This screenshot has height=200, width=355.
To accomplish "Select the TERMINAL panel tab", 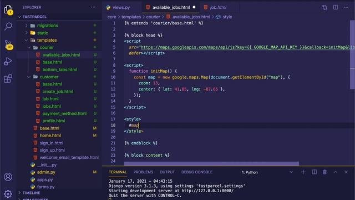I will pyautogui.click(x=118, y=172).
